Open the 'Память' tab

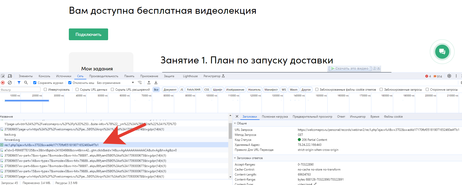pos(129,76)
